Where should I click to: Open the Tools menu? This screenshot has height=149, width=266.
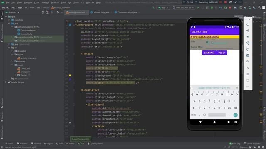click(76, 3)
